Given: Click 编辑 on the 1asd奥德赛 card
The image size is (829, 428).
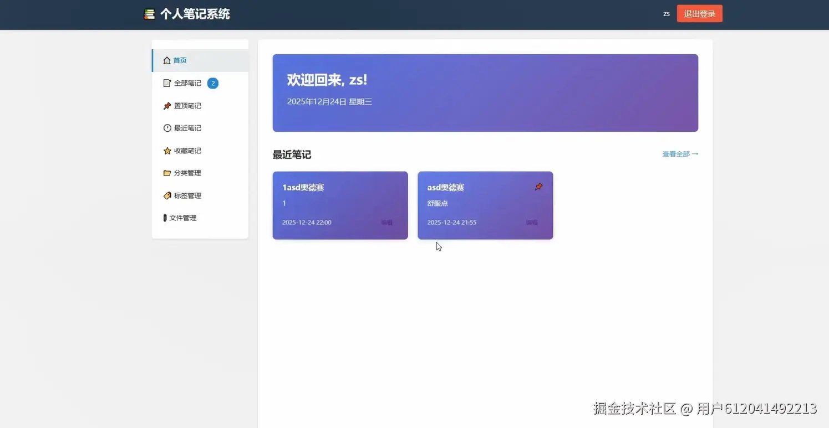Looking at the screenshot, I should point(386,222).
